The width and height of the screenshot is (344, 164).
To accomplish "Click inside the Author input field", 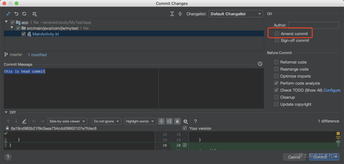I will tap(313, 25).
